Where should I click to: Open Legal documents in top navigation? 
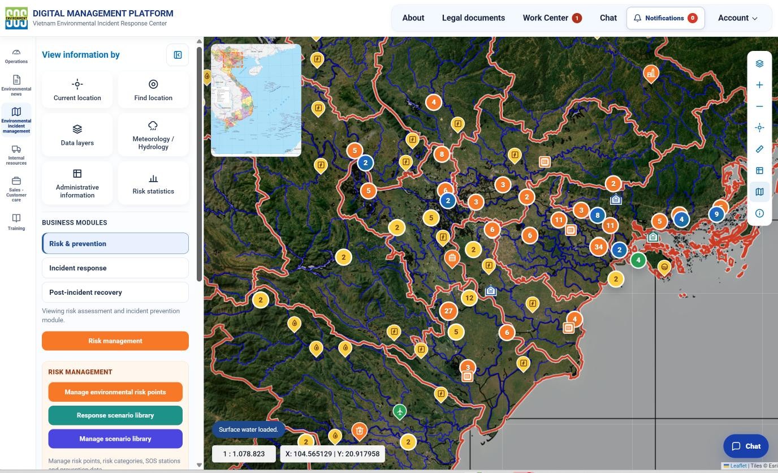pyautogui.click(x=473, y=18)
